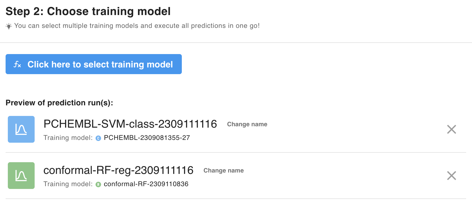
Task: Click the green 'R' regression badge
Action: click(x=98, y=184)
